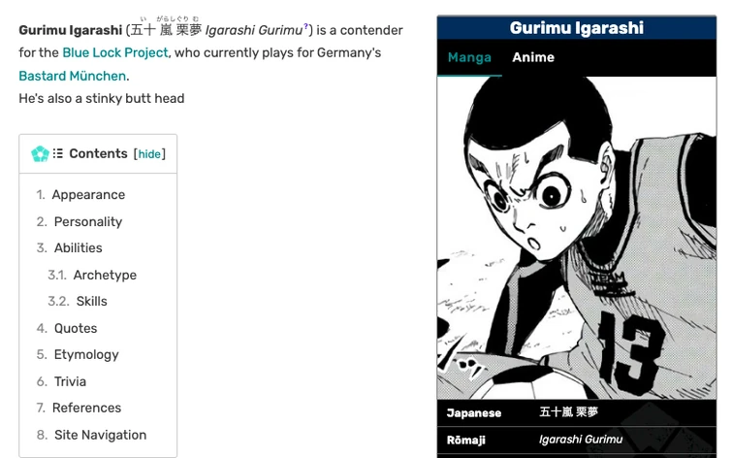
Task: Go to the References section
Action: click(87, 408)
